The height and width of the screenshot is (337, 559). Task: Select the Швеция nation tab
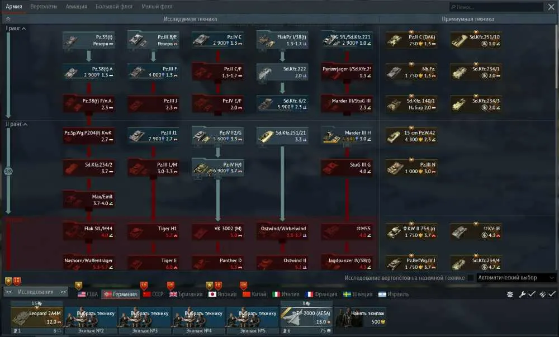(358, 295)
